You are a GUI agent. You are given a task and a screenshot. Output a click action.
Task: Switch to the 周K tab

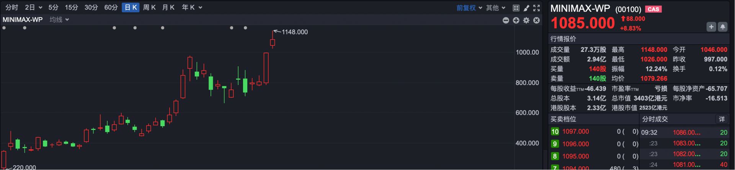coord(149,8)
